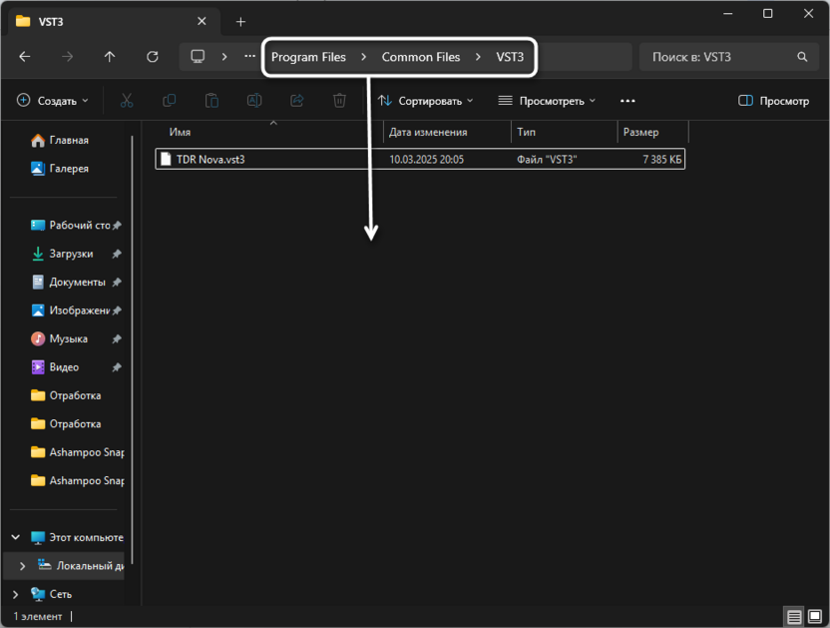
Task: Click Program Files in the address path
Action: [x=308, y=57]
